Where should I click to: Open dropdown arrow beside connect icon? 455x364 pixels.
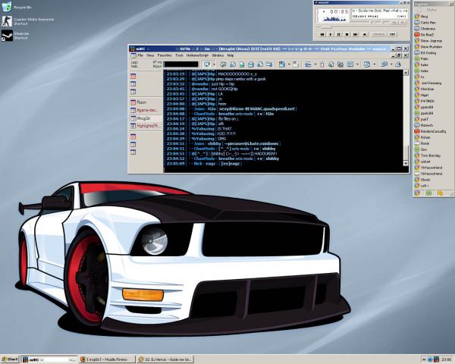[x=214, y=64]
